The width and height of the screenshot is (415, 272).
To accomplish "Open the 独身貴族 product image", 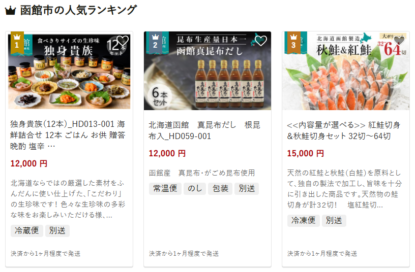I will 69,71.
